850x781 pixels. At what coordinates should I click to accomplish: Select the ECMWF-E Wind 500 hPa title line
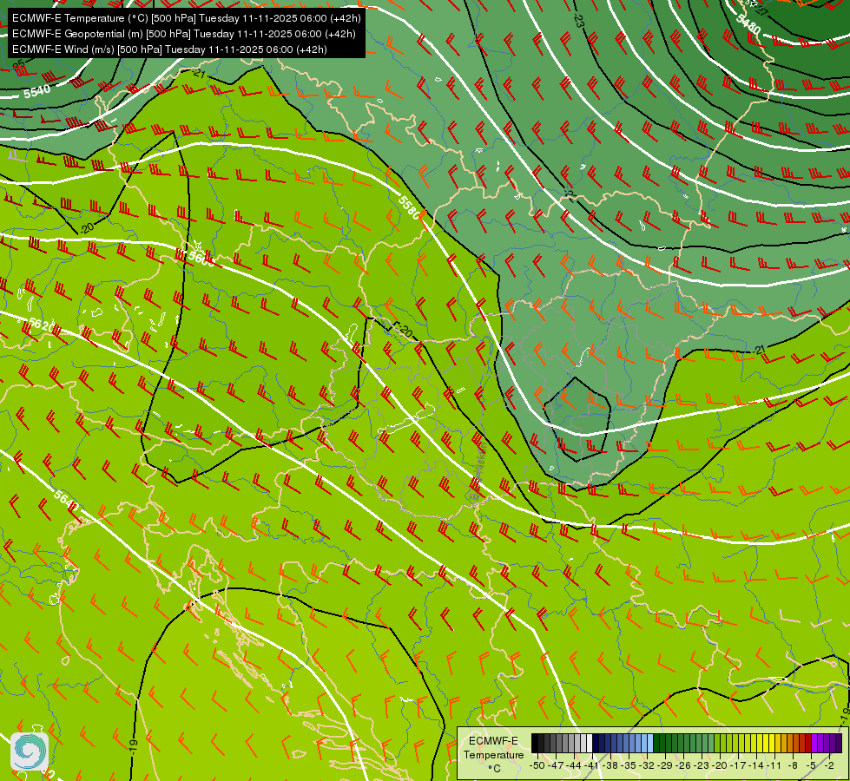point(169,49)
